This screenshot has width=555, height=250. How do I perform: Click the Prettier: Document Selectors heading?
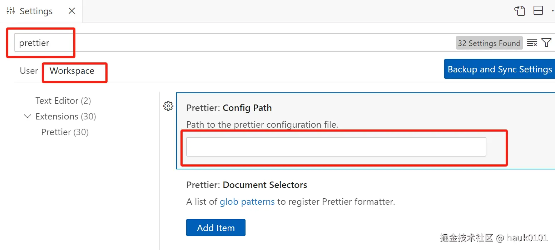pos(247,185)
